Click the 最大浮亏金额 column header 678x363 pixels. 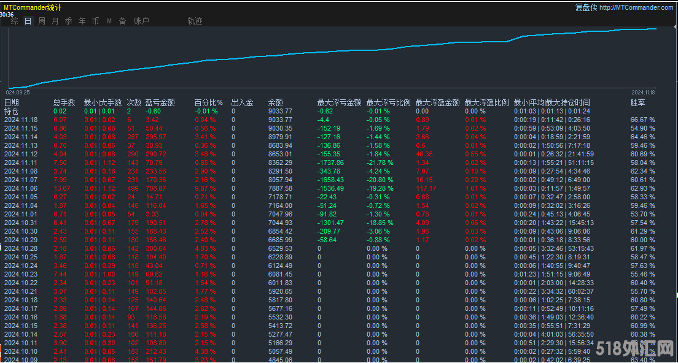(x=340, y=102)
